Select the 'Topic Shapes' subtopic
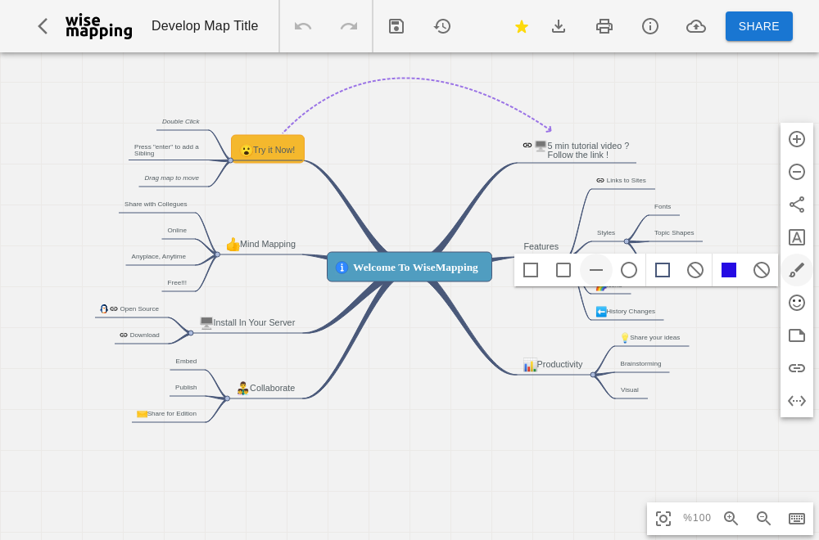The width and height of the screenshot is (819, 540). (x=674, y=232)
